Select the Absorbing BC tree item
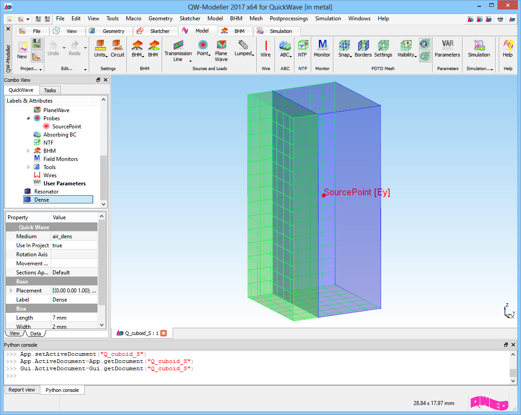This screenshot has width=521, height=415. point(60,135)
